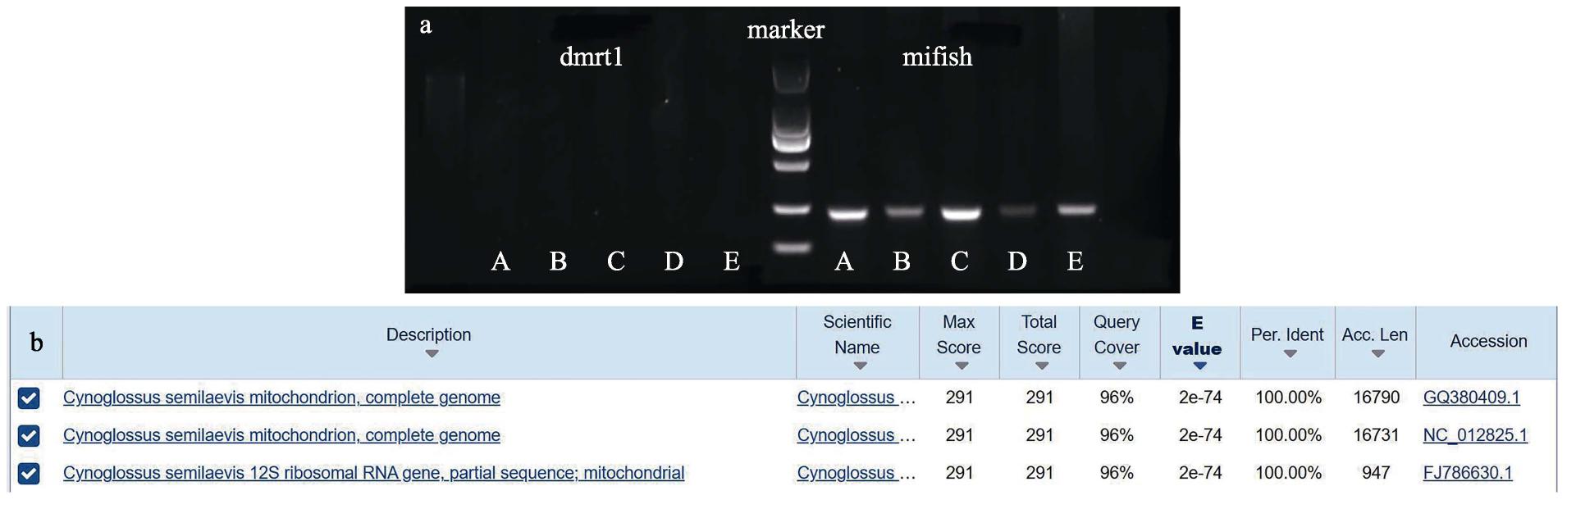1576x509 pixels.
Task: Sort by Scientific Name arrow
Action: tap(860, 366)
